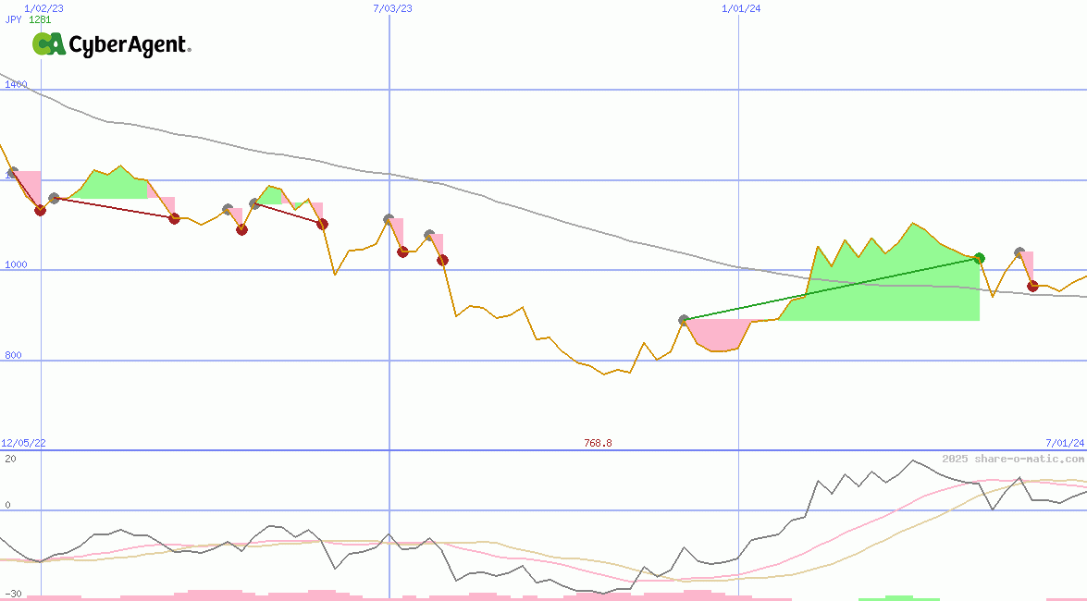Click the CyberAgent company name text
1087x601 pixels.
point(130,45)
